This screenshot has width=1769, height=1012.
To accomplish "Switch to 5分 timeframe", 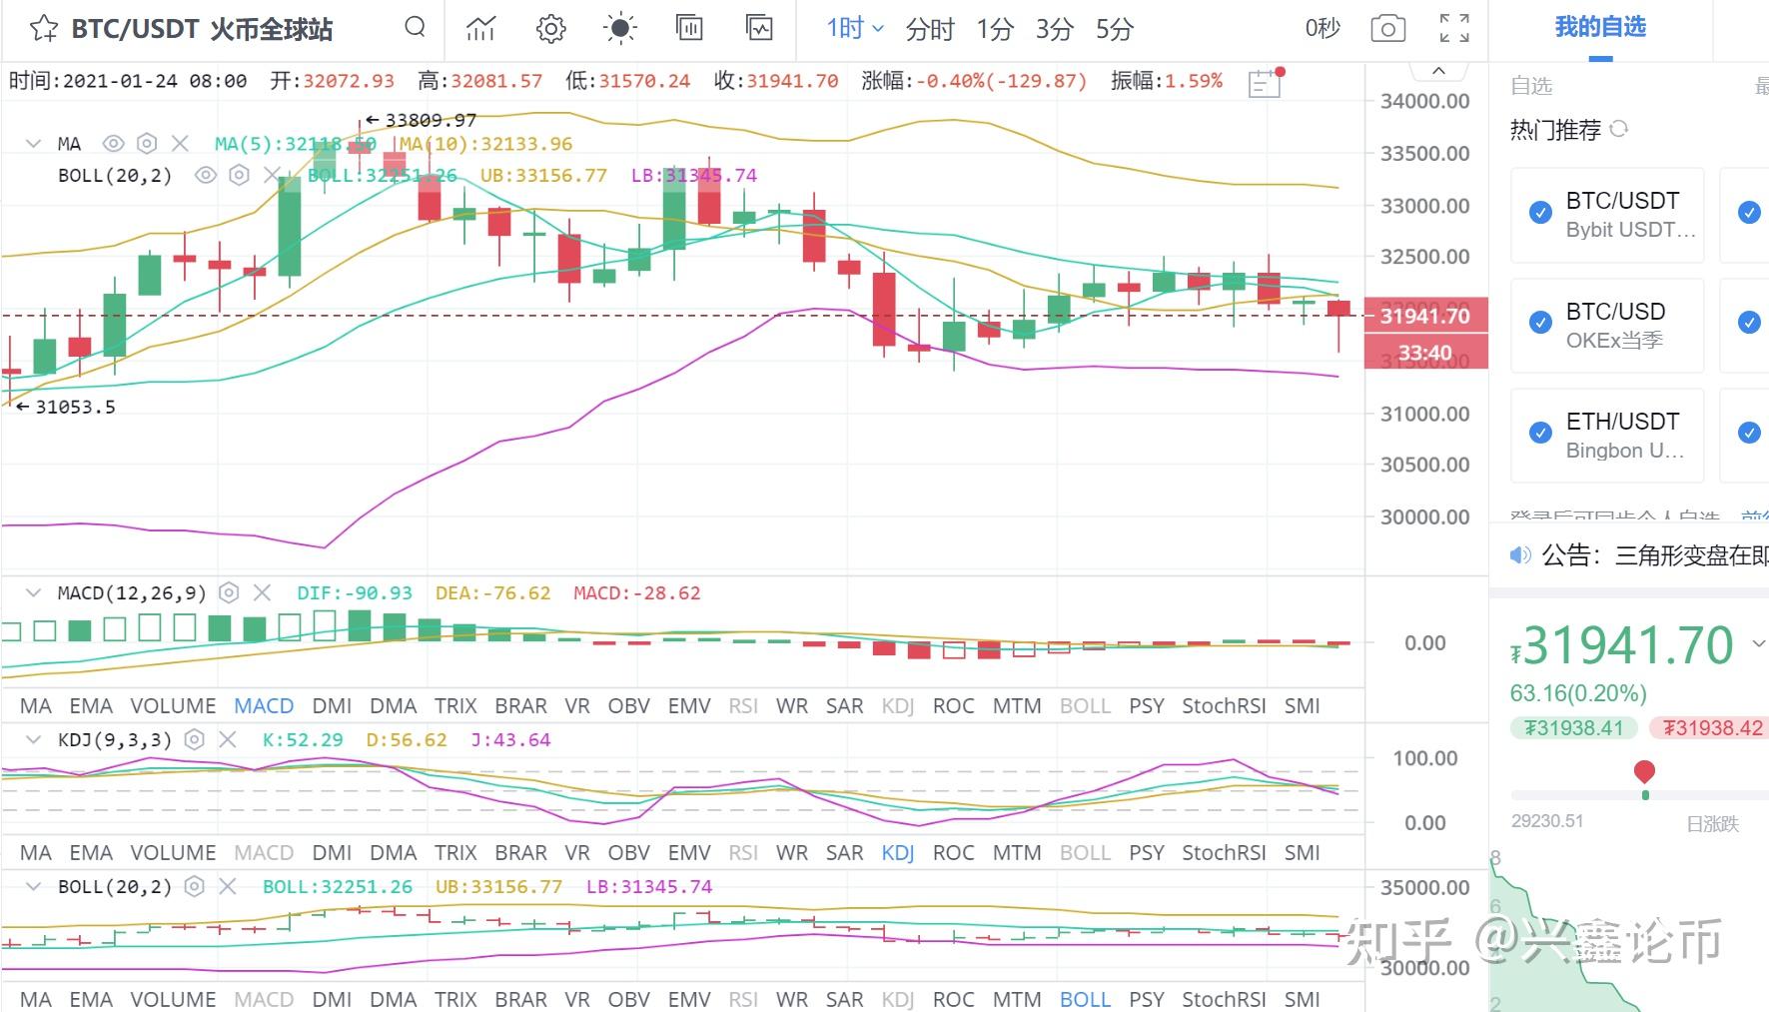I will pyautogui.click(x=1115, y=29).
